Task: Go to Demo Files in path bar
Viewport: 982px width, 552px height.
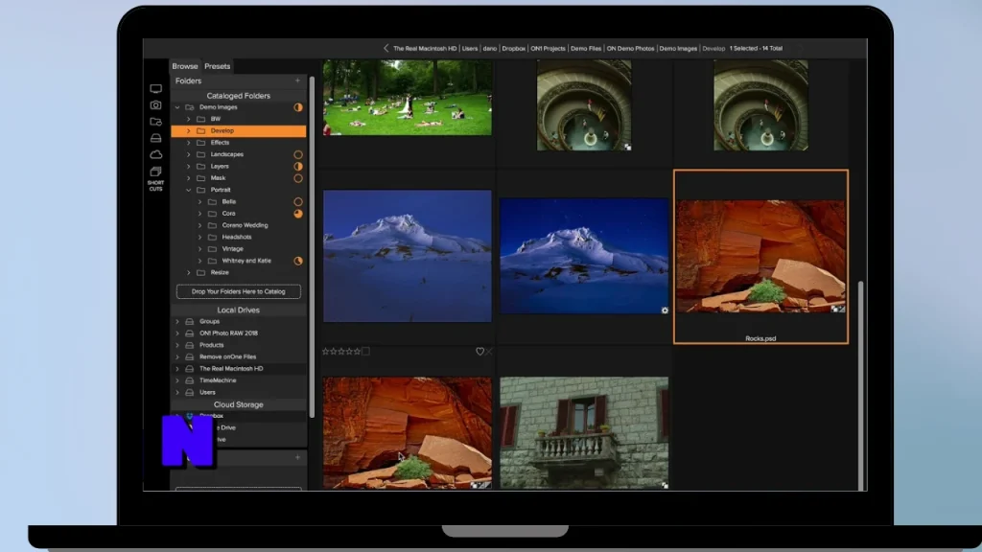Action: 586,48
